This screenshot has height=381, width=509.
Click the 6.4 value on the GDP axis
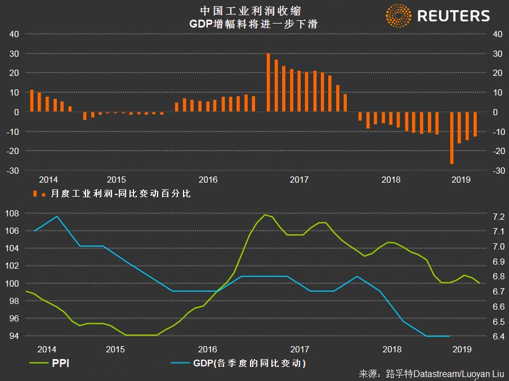point(499,337)
